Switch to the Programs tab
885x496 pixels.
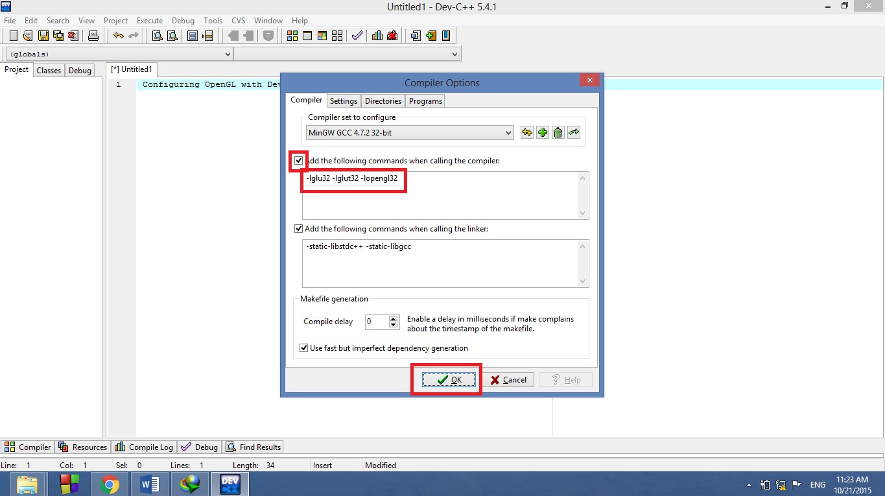tap(425, 100)
